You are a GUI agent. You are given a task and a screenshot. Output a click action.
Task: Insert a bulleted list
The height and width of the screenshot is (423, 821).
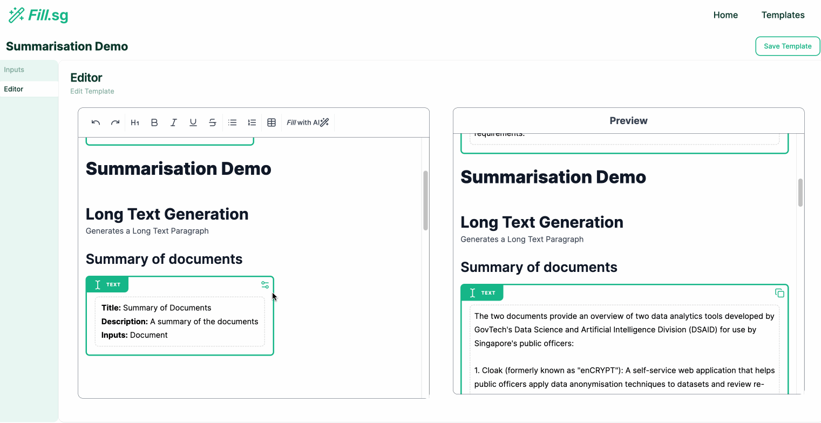click(x=232, y=122)
